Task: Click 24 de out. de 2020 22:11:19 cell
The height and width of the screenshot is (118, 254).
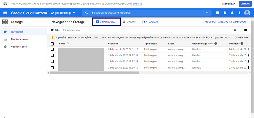Action: (123, 49)
